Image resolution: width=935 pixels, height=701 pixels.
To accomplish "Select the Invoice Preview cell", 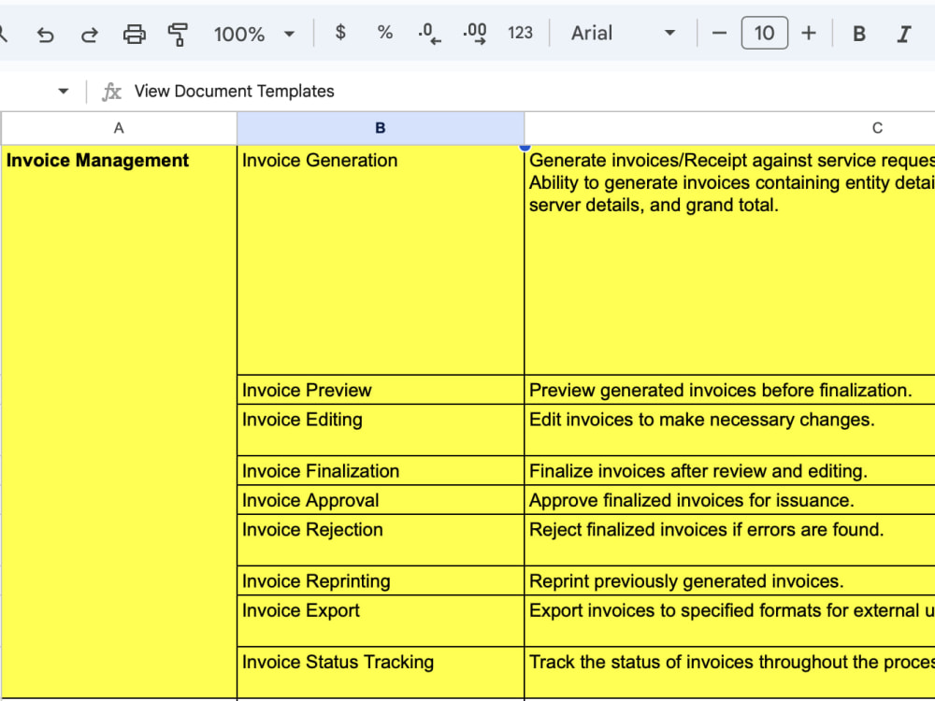I will (x=381, y=390).
